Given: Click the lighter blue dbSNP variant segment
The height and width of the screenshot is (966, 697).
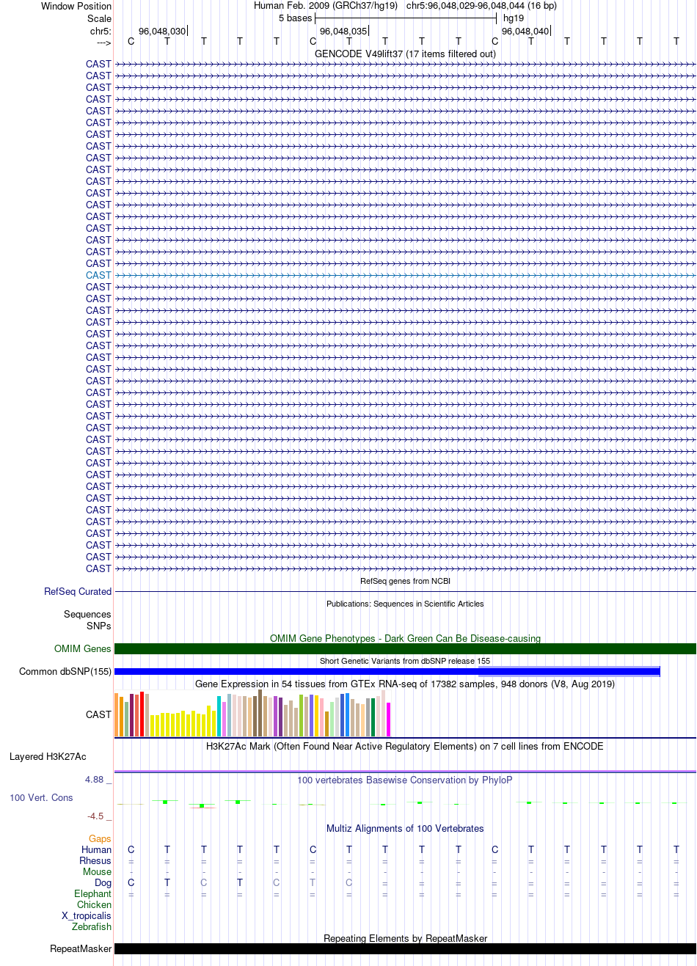Looking at the screenshot, I should [569, 671].
